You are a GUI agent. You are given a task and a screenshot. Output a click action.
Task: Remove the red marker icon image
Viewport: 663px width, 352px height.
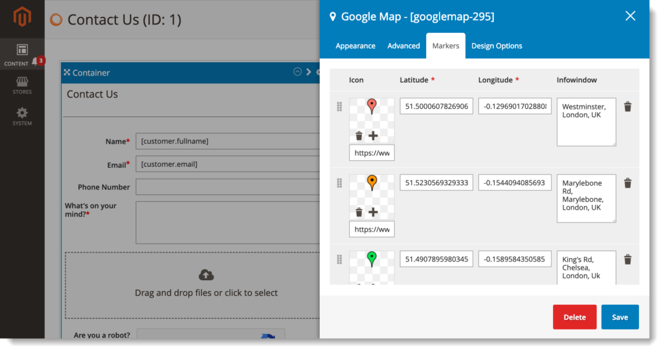pyautogui.click(x=359, y=136)
